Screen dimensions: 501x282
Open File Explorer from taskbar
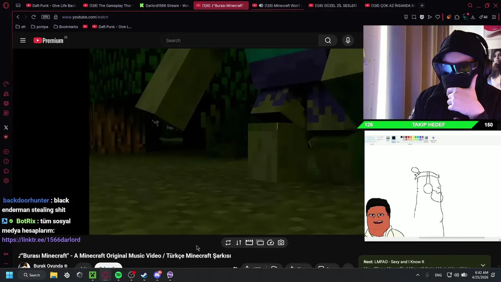[x=54, y=275]
